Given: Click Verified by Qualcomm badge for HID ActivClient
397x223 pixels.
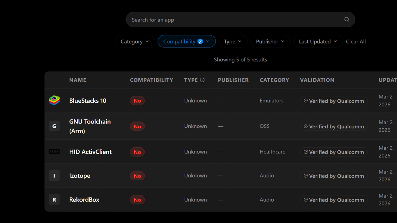Looking at the screenshot, I should pyautogui.click(x=334, y=152).
